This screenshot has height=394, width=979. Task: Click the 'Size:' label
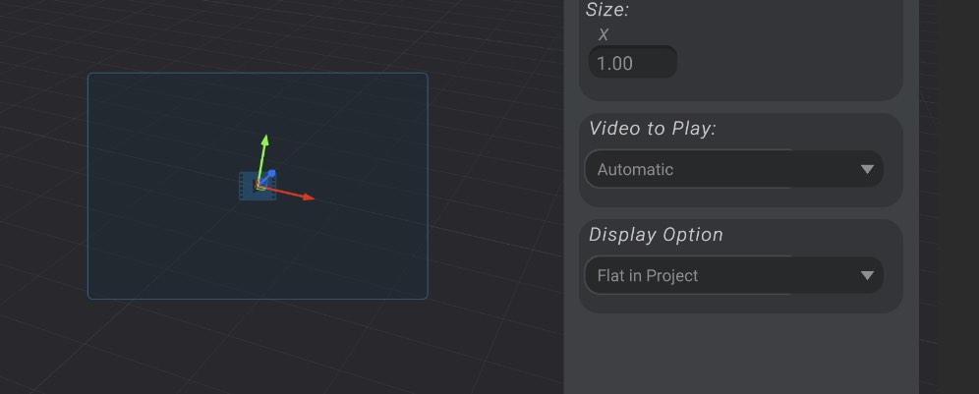pos(607,10)
